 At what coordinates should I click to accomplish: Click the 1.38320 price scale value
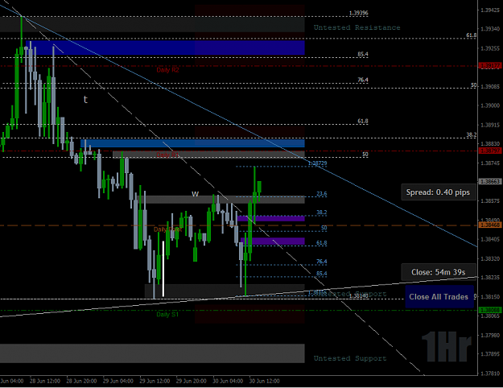(490, 258)
